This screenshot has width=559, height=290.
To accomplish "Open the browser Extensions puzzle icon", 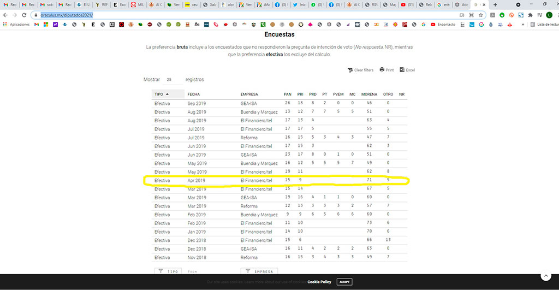I will pyautogui.click(x=530, y=15).
